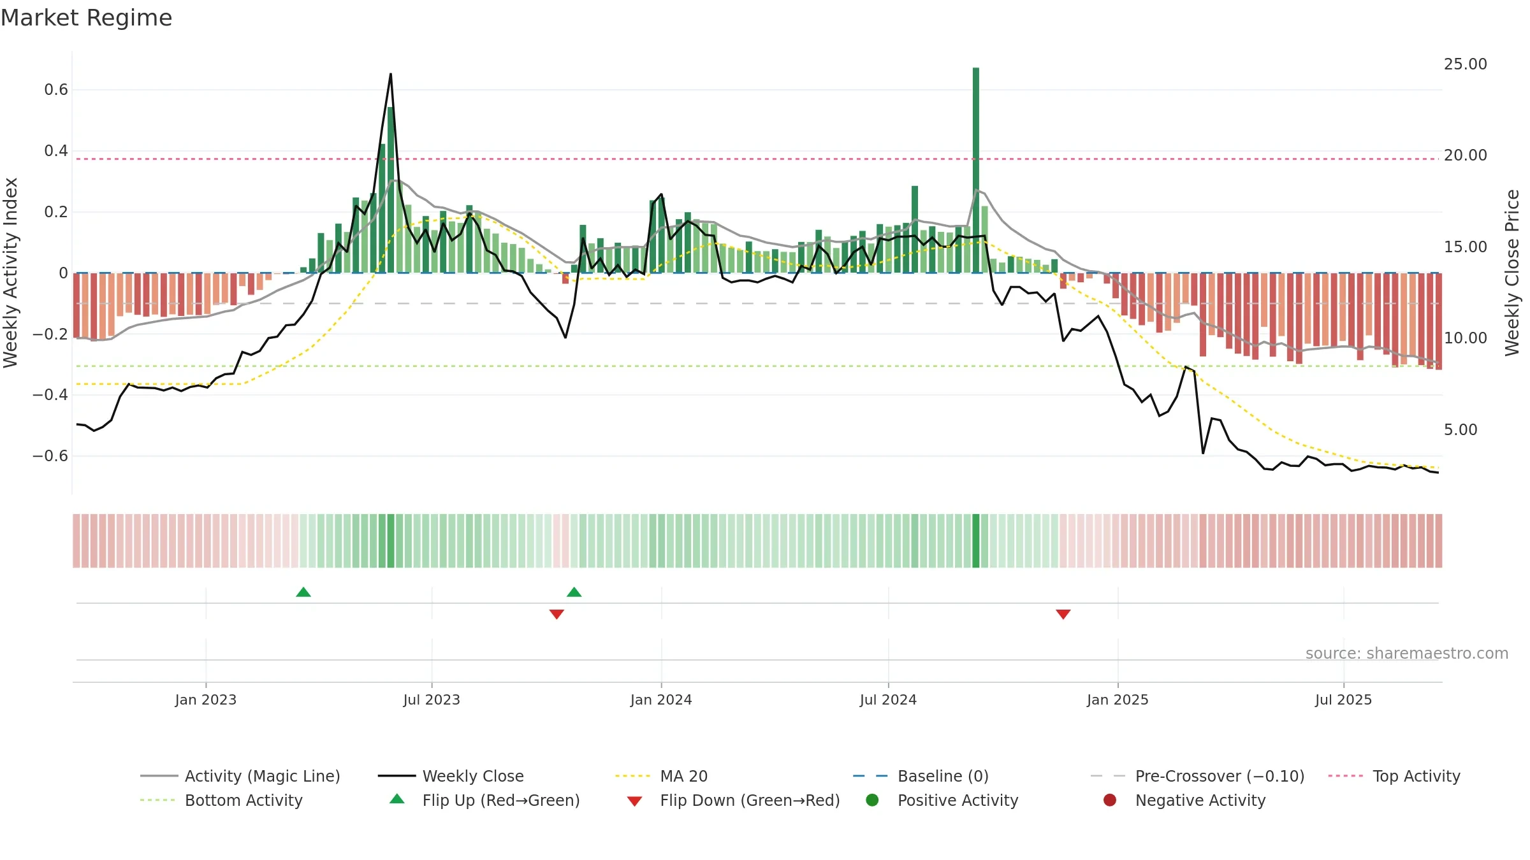Click the green flip-up marker before Jan 2024
This screenshot has height=860, width=1530.
(x=574, y=592)
